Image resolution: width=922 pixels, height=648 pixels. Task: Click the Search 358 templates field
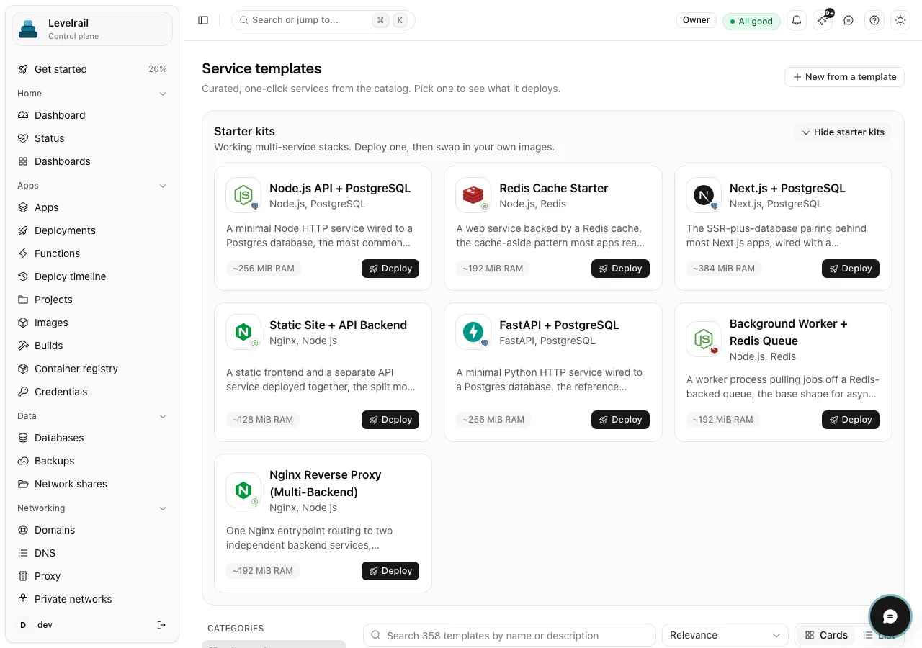click(x=509, y=635)
